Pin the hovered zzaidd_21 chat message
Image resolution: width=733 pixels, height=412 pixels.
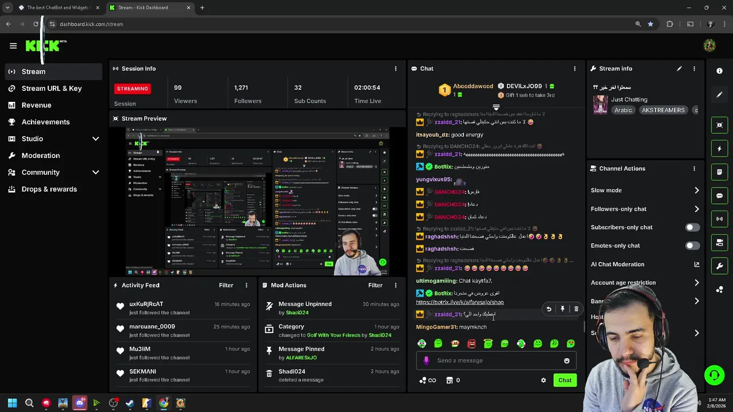562,309
